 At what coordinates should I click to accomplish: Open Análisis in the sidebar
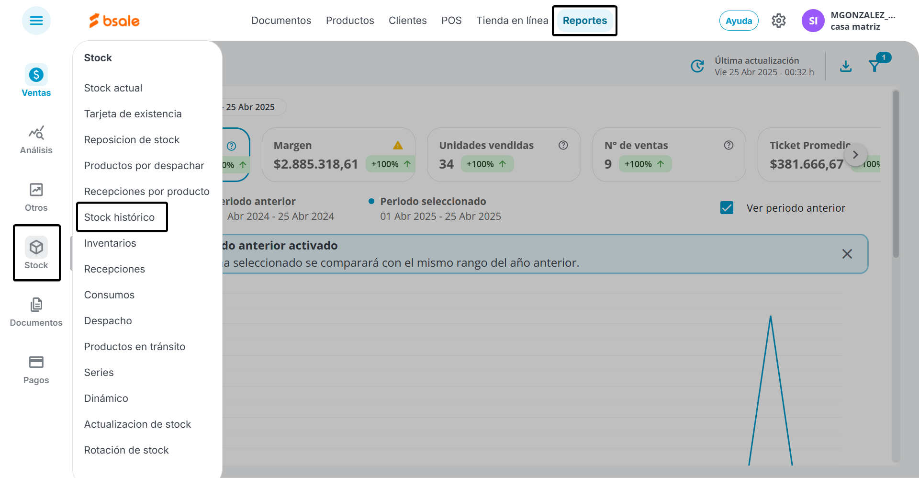point(36,140)
